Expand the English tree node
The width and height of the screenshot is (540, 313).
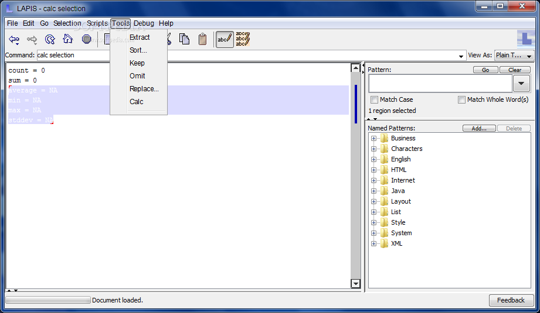tap(373, 159)
